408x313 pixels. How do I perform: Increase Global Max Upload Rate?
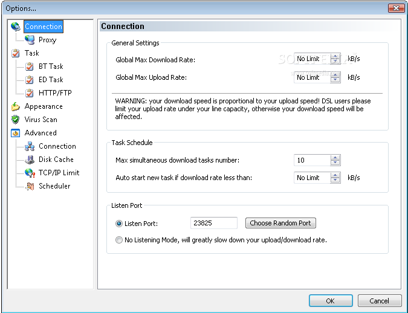point(335,75)
